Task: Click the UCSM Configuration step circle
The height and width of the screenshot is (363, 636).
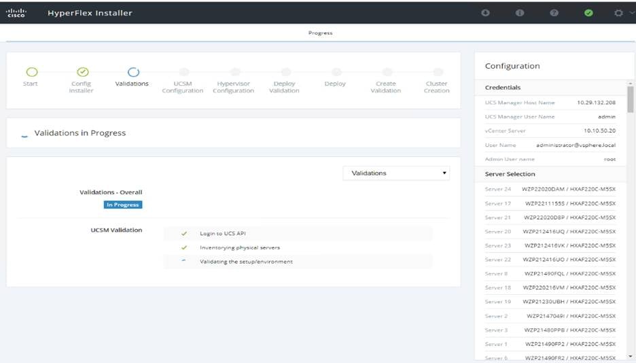Action: point(184,72)
